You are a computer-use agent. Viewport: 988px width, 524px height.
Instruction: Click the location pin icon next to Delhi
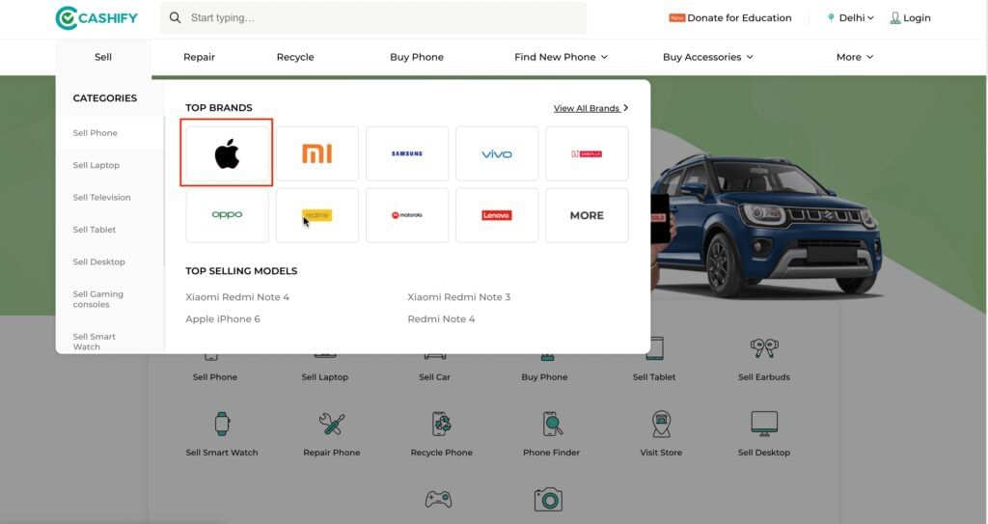831,17
